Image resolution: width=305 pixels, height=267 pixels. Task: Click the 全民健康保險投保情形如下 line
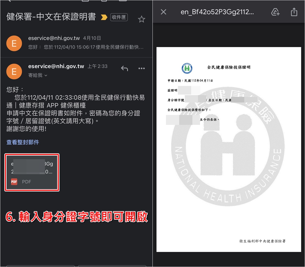pos(189,110)
